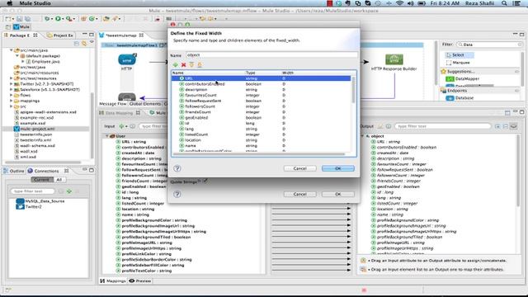Click the MySQL_Data_Source connection
The width and height of the screenshot is (528, 297).
click(40, 201)
